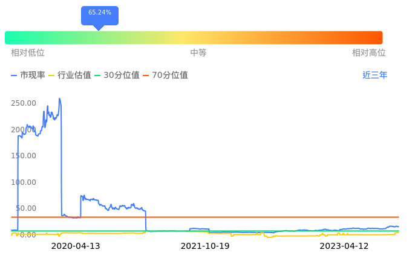Screen dimensions: 415x267
Task: Click the 相对低位 label
Action: tap(28, 53)
